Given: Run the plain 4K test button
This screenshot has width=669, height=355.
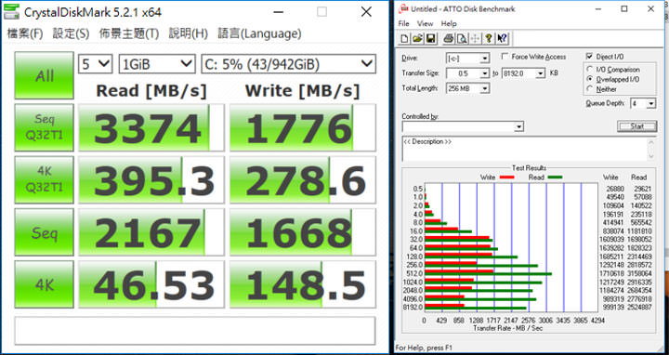Looking at the screenshot, I should point(44,284).
